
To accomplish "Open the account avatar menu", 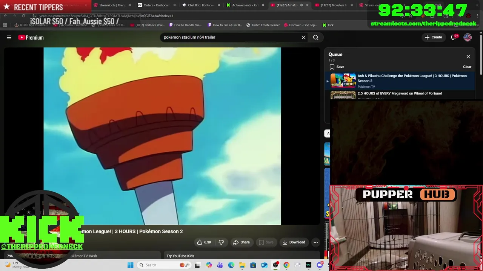I will tap(468, 37).
